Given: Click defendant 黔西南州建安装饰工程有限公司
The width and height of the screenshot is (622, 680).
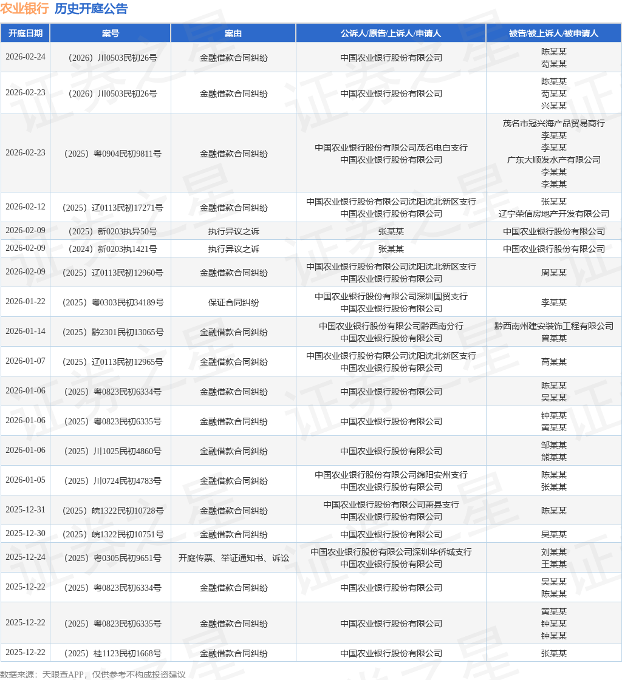Looking at the screenshot, I should [x=554, y=326].
